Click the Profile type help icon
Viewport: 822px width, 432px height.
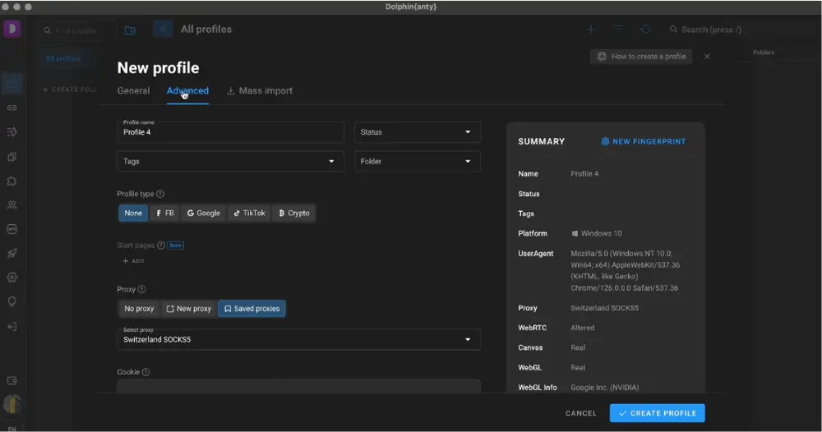pos(160,194)
